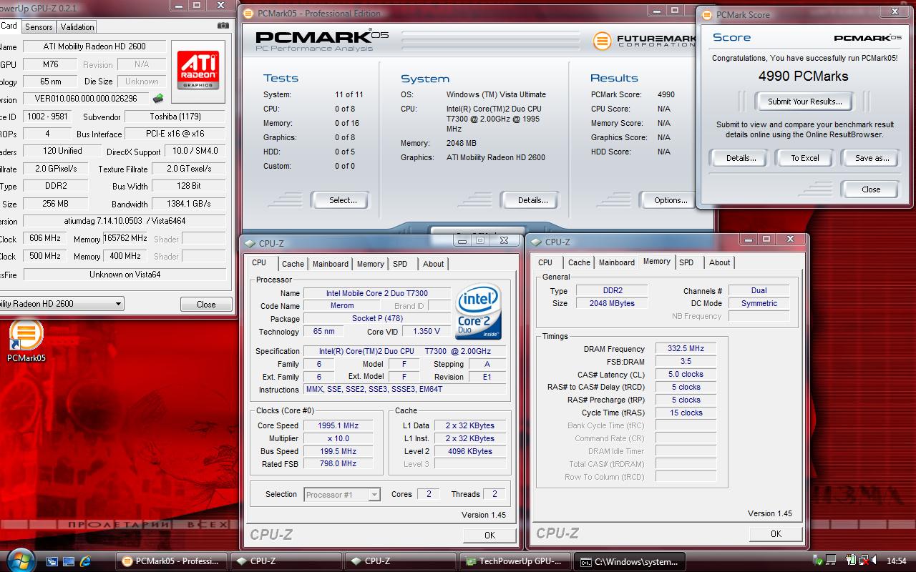Image resolution: width=916 pixels, height=572 pixels.
Task: Click the network icon with red X in the tray
Action: 865,561
